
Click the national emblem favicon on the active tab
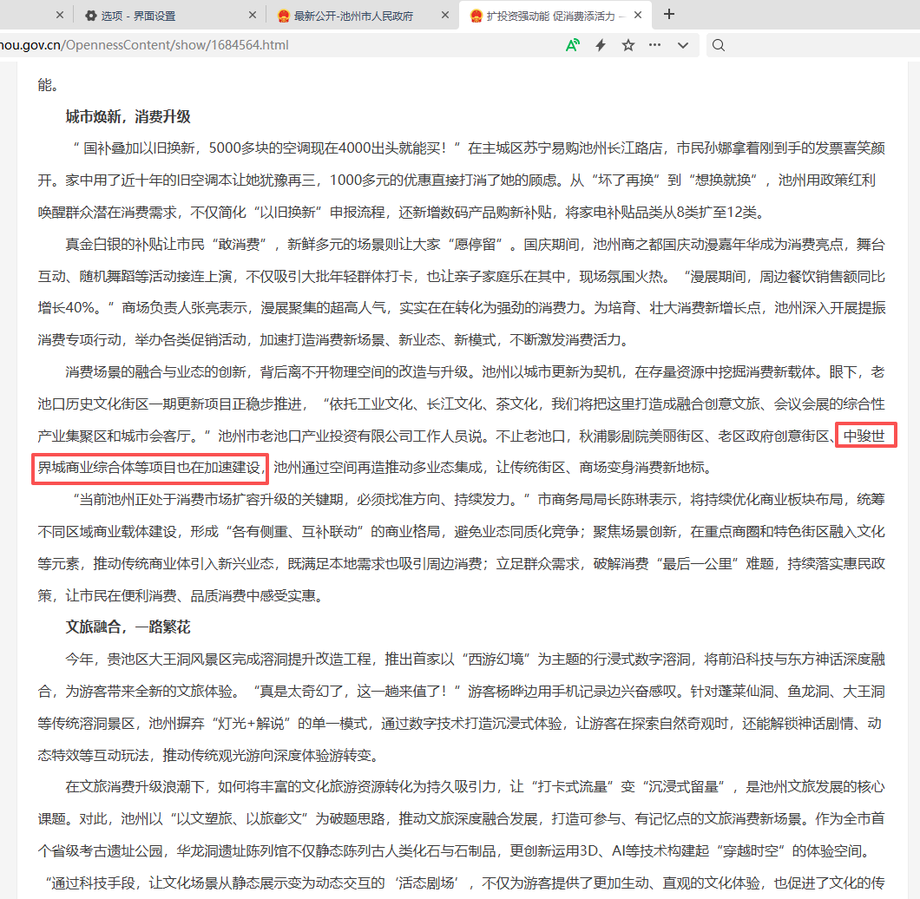[476, 14]
